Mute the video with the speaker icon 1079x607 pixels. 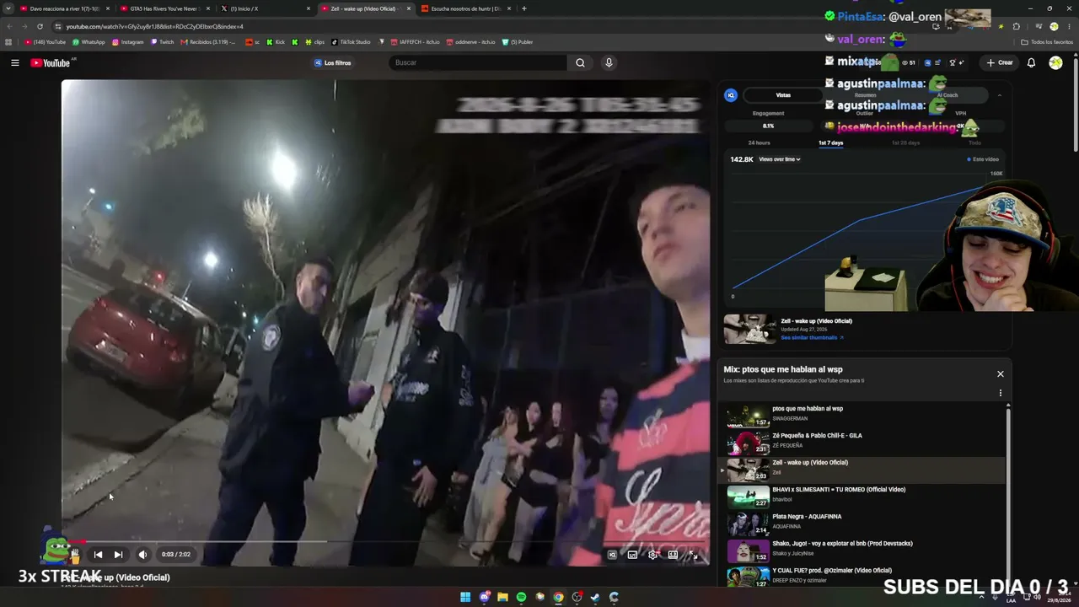click(x=142, y=554)
